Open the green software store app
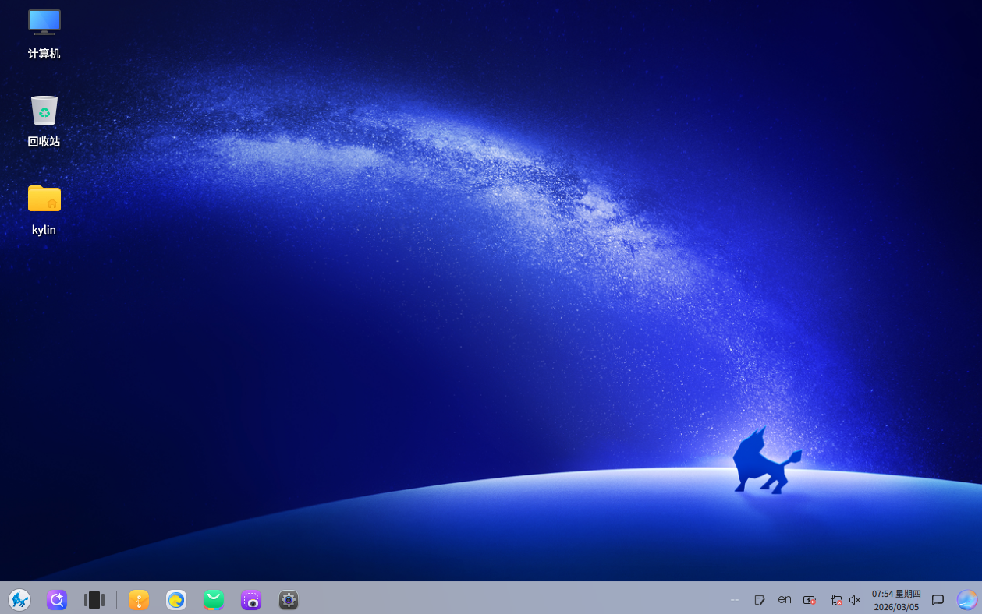Image resolution: width=982 pixels, height=614 pixels. point(214,600)
